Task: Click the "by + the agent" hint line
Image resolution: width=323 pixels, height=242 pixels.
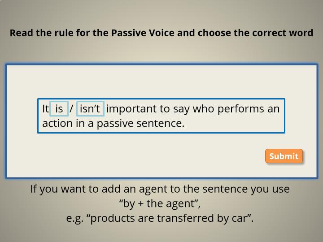Action: 160,203
